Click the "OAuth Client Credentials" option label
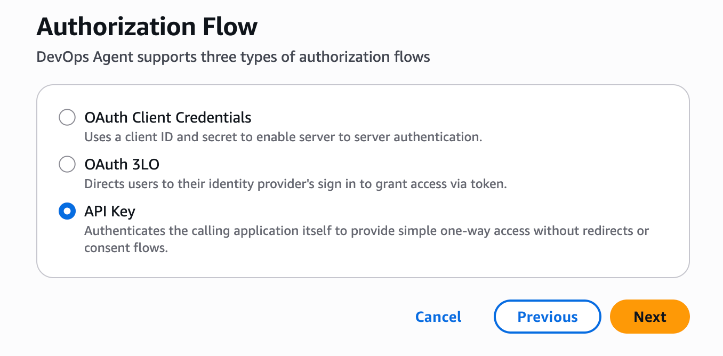The width and height of the screenshot is (723, 356). (x=167, y=117)
